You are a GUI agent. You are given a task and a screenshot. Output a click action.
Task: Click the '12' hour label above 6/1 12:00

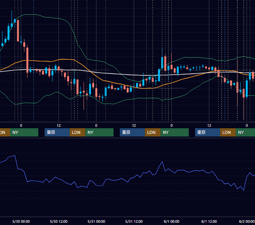[209, 126]
